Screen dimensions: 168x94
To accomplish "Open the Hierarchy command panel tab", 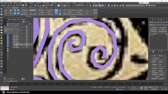I will click(156, 20).
